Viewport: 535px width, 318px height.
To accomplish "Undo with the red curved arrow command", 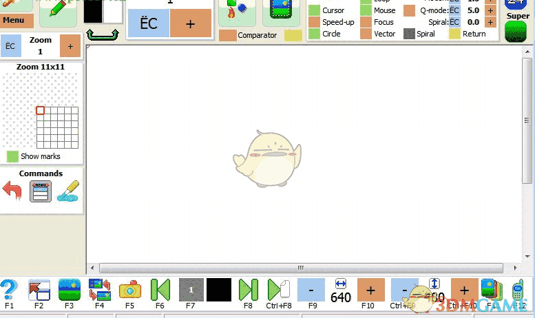I will pyautogui.click(x=12, y=191).
